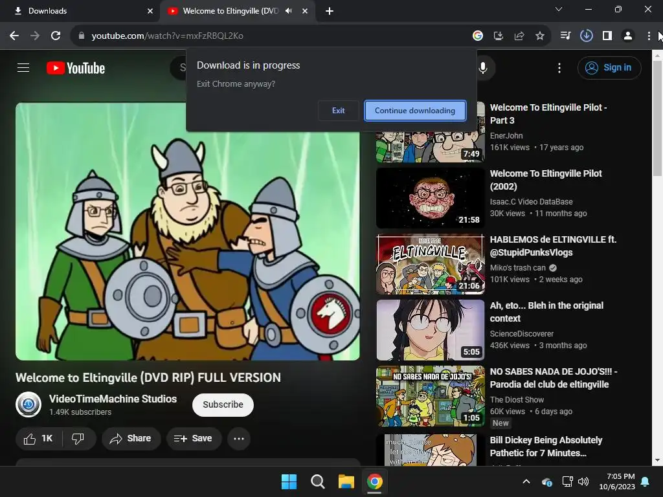Click the browser forward arrow
Viewport: 663px width, 497px height.
35,36
